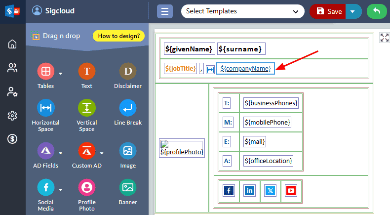The width and height of the screenshot is (390, 215).
Task: Expand the Custom AD options arrow
Action: click(x=102, y=153)
